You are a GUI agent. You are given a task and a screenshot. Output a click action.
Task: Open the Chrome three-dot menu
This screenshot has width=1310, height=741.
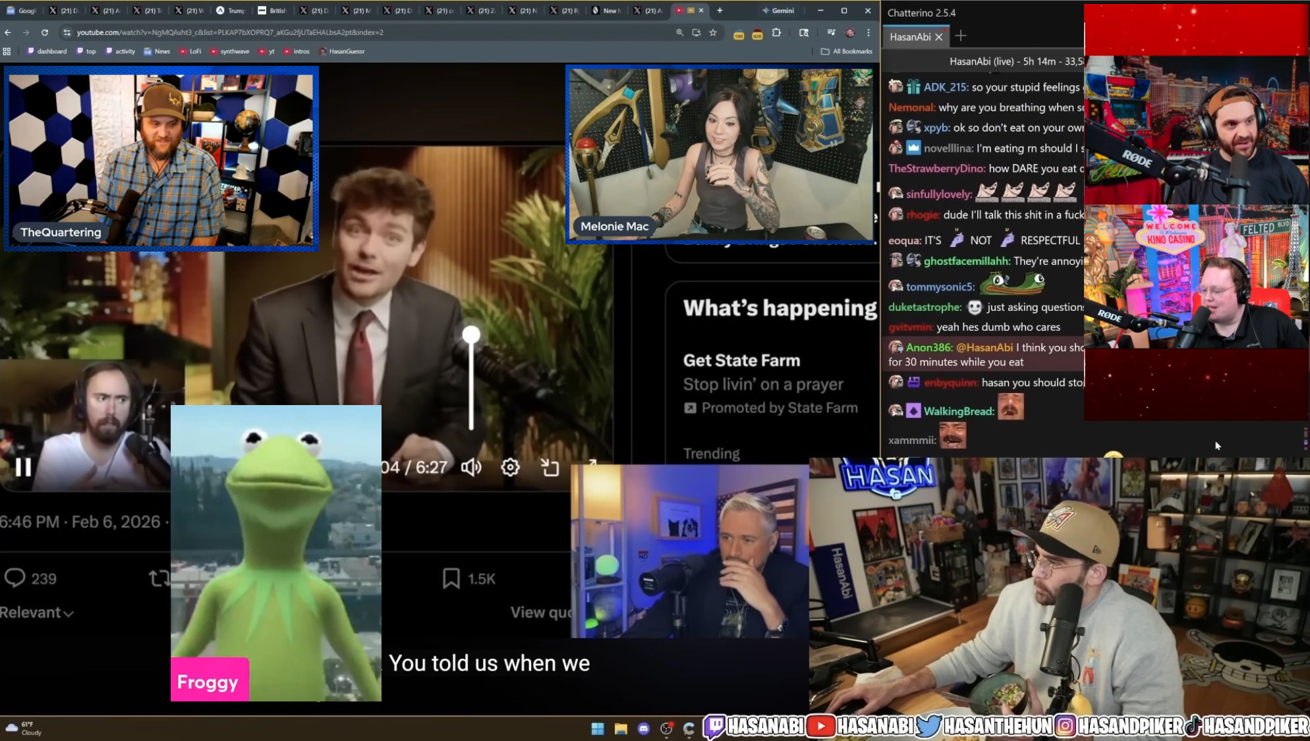(x=869, y=32)
